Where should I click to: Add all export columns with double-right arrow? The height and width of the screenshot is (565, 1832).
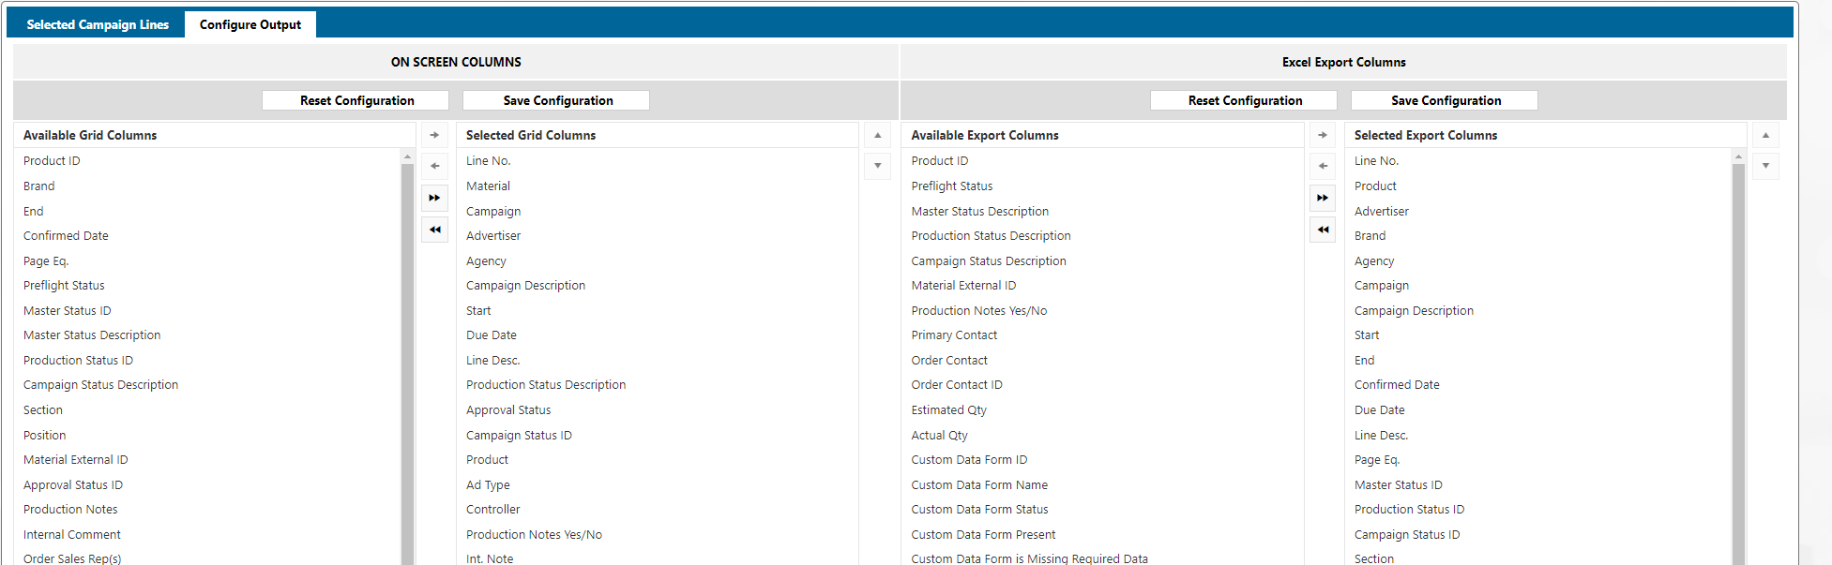pyautogui.click(x=1322, y=198)
